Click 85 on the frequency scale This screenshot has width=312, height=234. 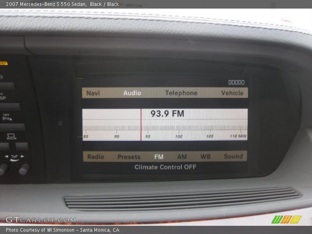[86, 136]
